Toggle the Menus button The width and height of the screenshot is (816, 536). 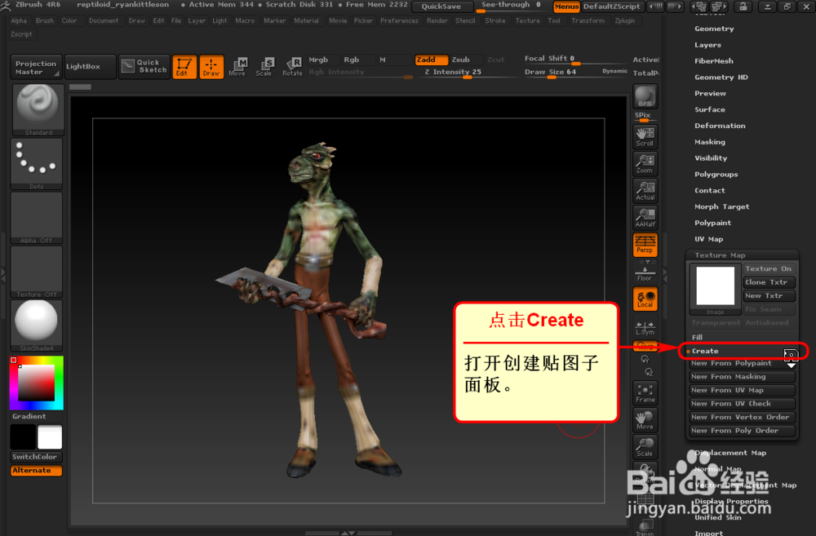[x=566, y=7]
